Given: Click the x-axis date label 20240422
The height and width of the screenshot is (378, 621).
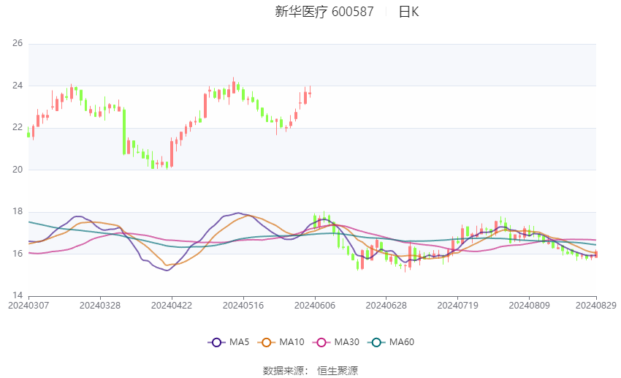Looking at the screenshot, I should click(x=172, y=306).
